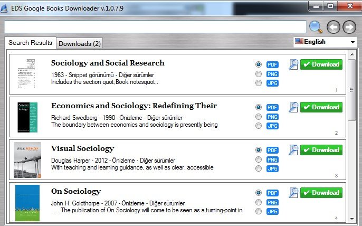Click the scrollbar down arrow
The height and width of the screenshot is (226, 362).
[x=352, y=219]
